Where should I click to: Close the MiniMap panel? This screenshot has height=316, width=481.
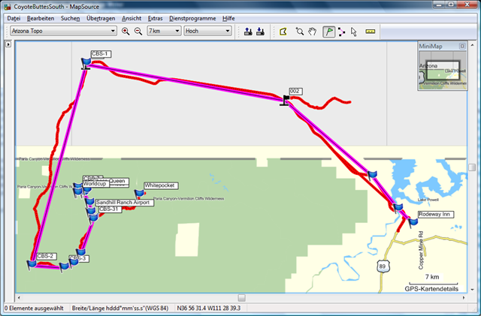click(x=460, y=47)
